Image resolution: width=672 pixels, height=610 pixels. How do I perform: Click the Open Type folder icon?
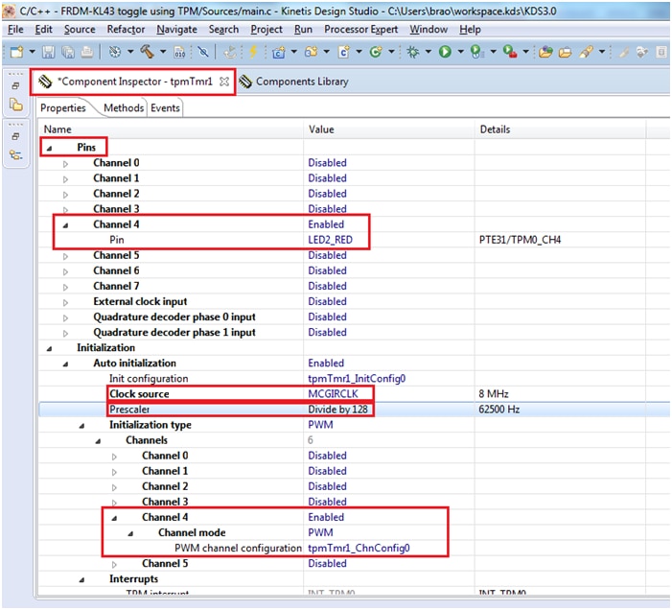[545, 52]
